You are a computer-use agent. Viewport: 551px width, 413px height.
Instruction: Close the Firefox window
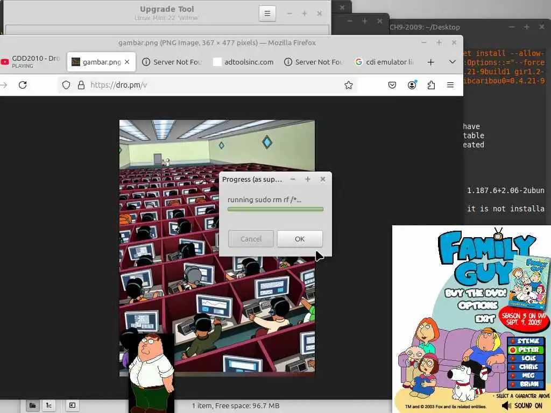(454, 42)
